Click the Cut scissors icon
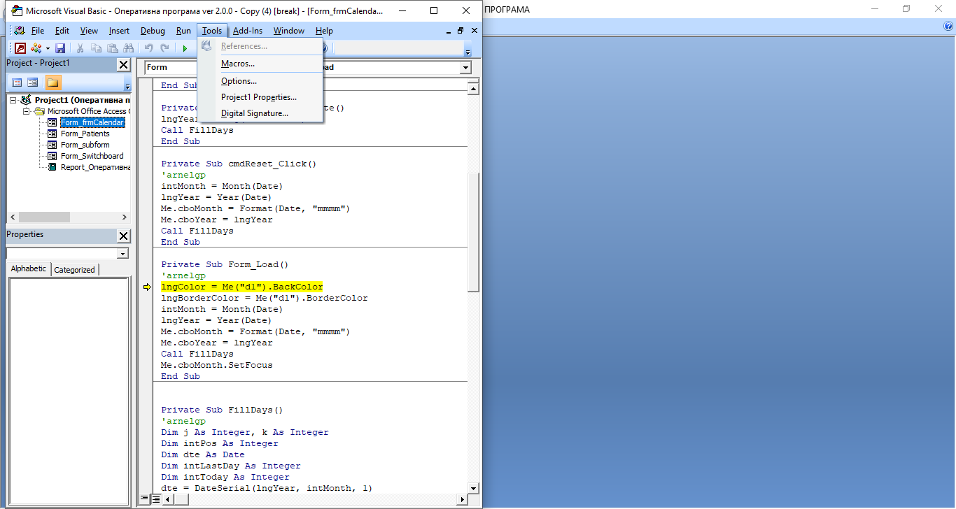The width and height of the screenshot is (956, 509). [x=80, y=48]
